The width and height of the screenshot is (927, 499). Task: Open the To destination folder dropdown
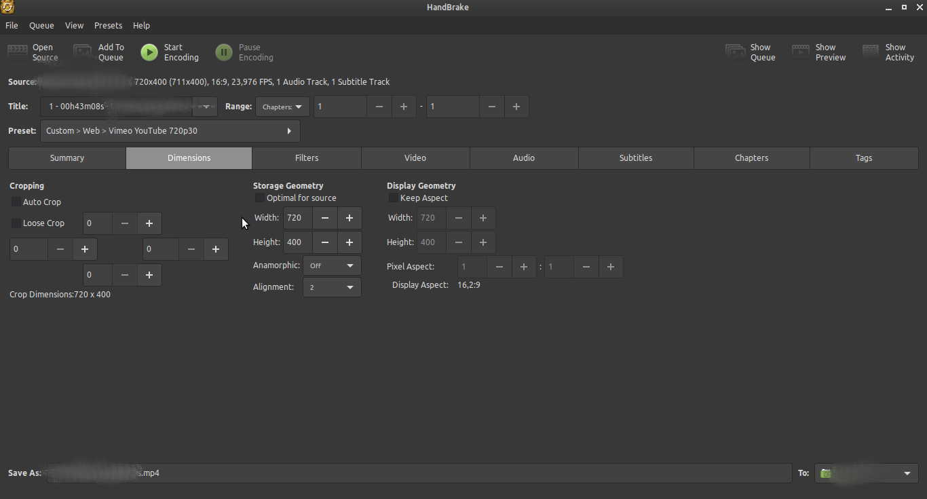(867, 473)
